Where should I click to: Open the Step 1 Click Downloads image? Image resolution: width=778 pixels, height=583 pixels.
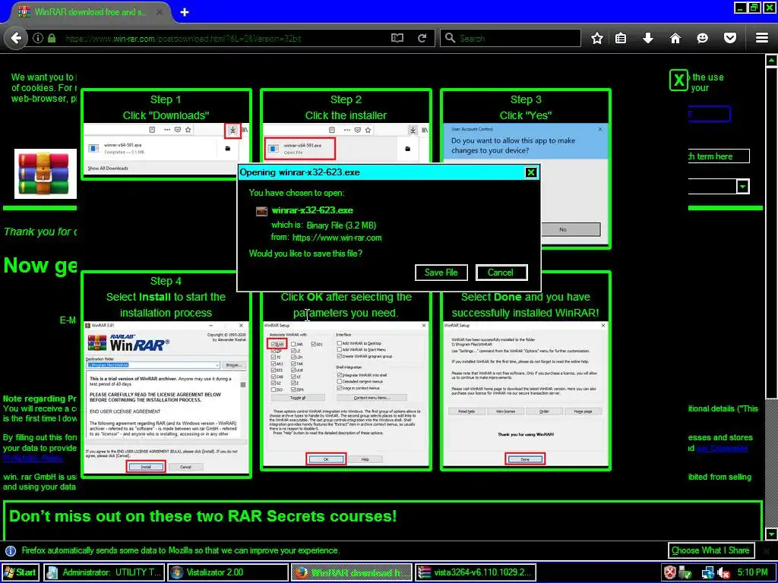pos(166,134)
